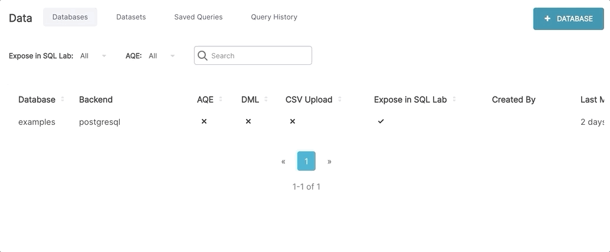Go to next page arrow
This screenshot has height=252, width=610.
329,161
